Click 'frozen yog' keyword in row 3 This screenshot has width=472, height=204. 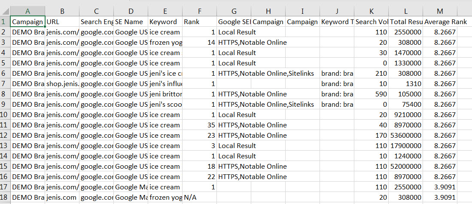(165, 42)
